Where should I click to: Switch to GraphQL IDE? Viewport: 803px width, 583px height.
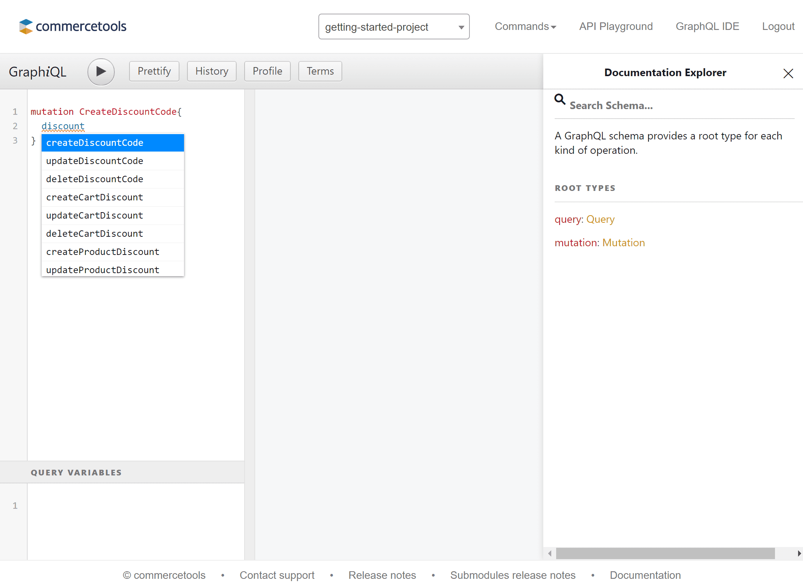point(707,27)
